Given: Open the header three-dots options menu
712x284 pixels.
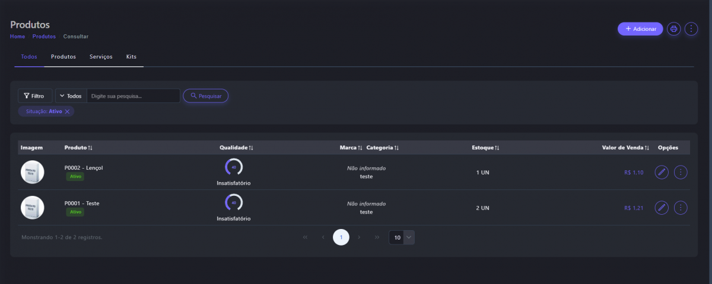Looking at the screenshot, I should (691, 29).
